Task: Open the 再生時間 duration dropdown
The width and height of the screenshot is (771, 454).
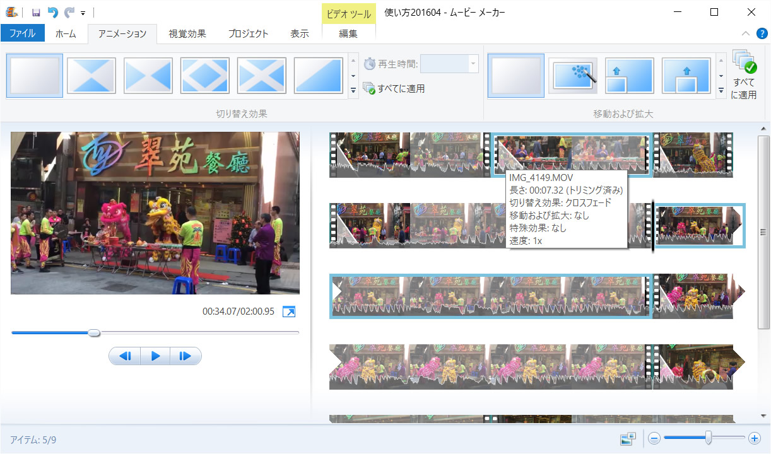Action: pos(472,64)
